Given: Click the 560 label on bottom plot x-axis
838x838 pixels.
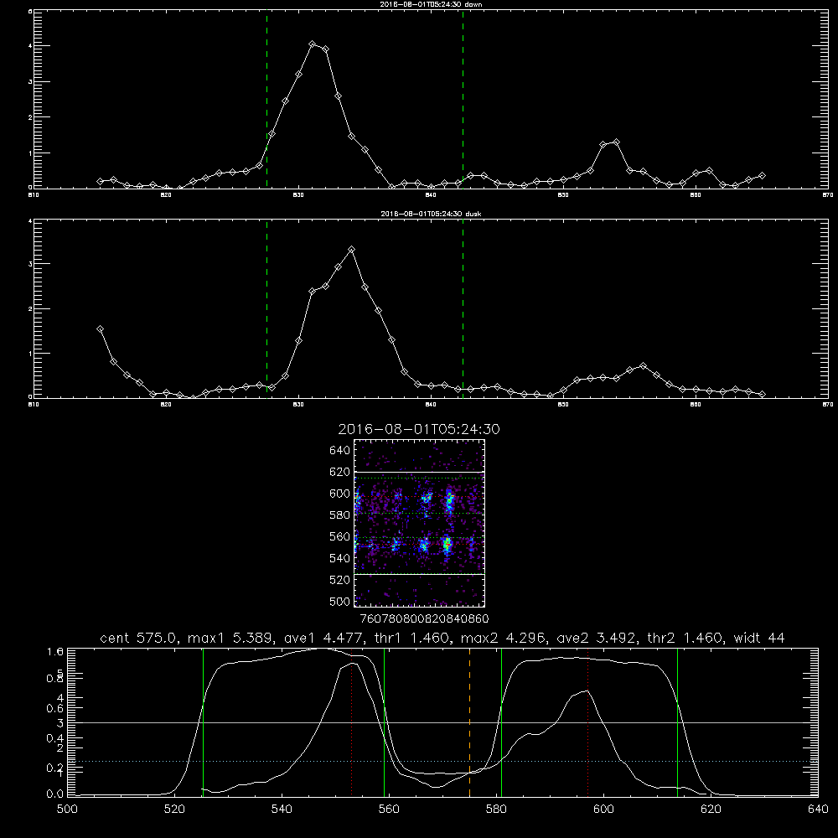Looking at the screenshot, I should (x=389, y=810).
